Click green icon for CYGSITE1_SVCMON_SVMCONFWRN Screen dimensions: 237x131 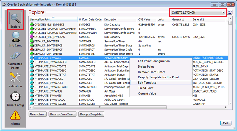pos(31,32)
